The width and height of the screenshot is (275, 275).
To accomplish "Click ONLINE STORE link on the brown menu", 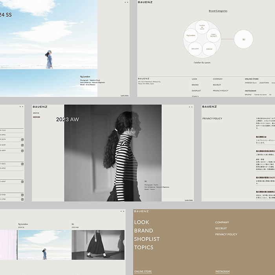I will pyautogui.click(x=143, y=271).
